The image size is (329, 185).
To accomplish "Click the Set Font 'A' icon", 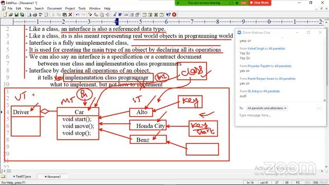I will click(115, 15).
